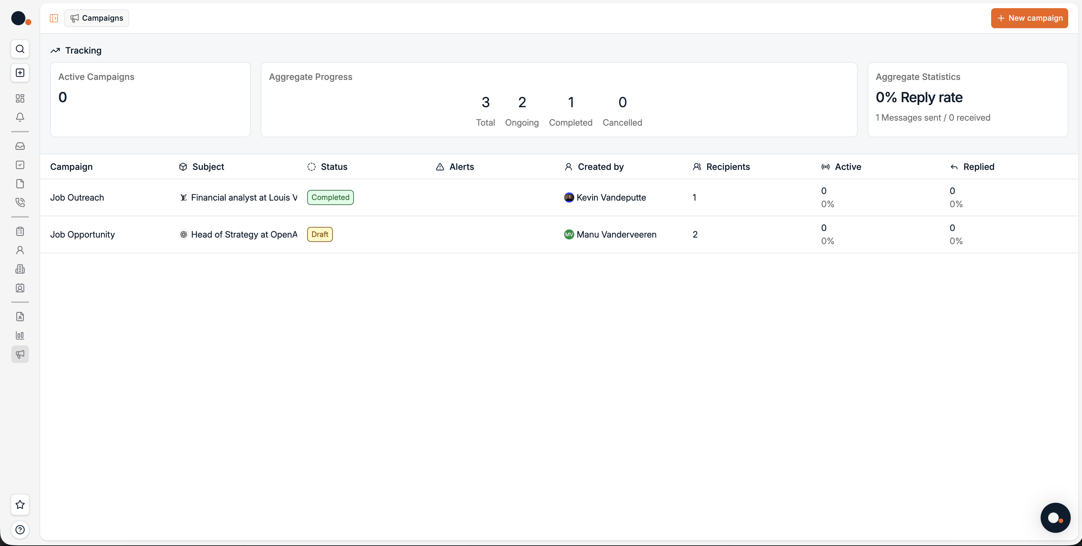Open the Job Outreach campaign row
1082x546 pixels.
[77, 197]
